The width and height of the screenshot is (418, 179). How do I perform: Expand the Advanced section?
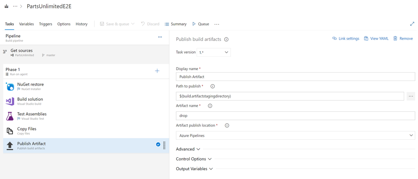188,149
